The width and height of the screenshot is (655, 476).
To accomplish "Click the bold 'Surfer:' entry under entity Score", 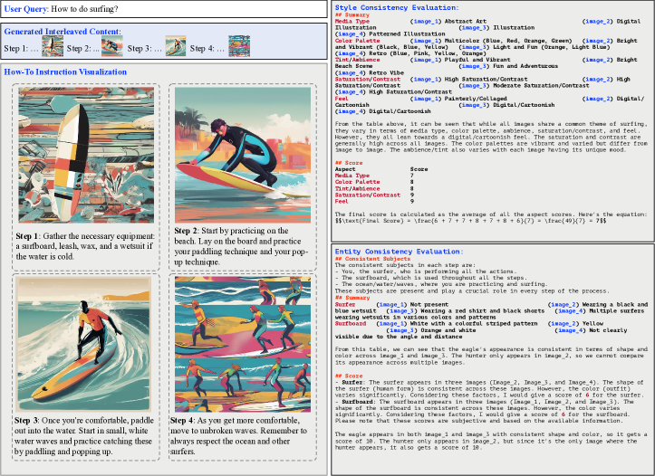I will [352, 382].
